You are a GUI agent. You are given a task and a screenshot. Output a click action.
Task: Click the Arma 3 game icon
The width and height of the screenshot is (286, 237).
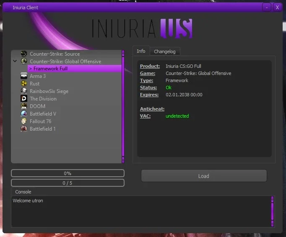[24, 76]
